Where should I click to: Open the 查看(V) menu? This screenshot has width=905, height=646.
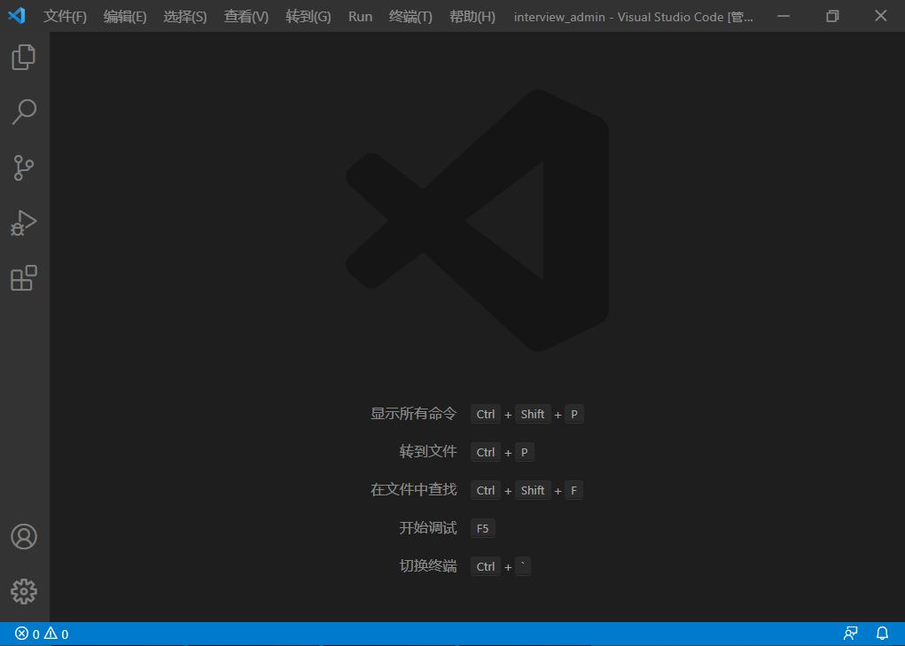coord(246,17)
